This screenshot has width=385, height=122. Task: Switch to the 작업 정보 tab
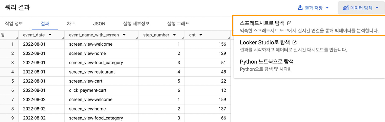[14, 23]
